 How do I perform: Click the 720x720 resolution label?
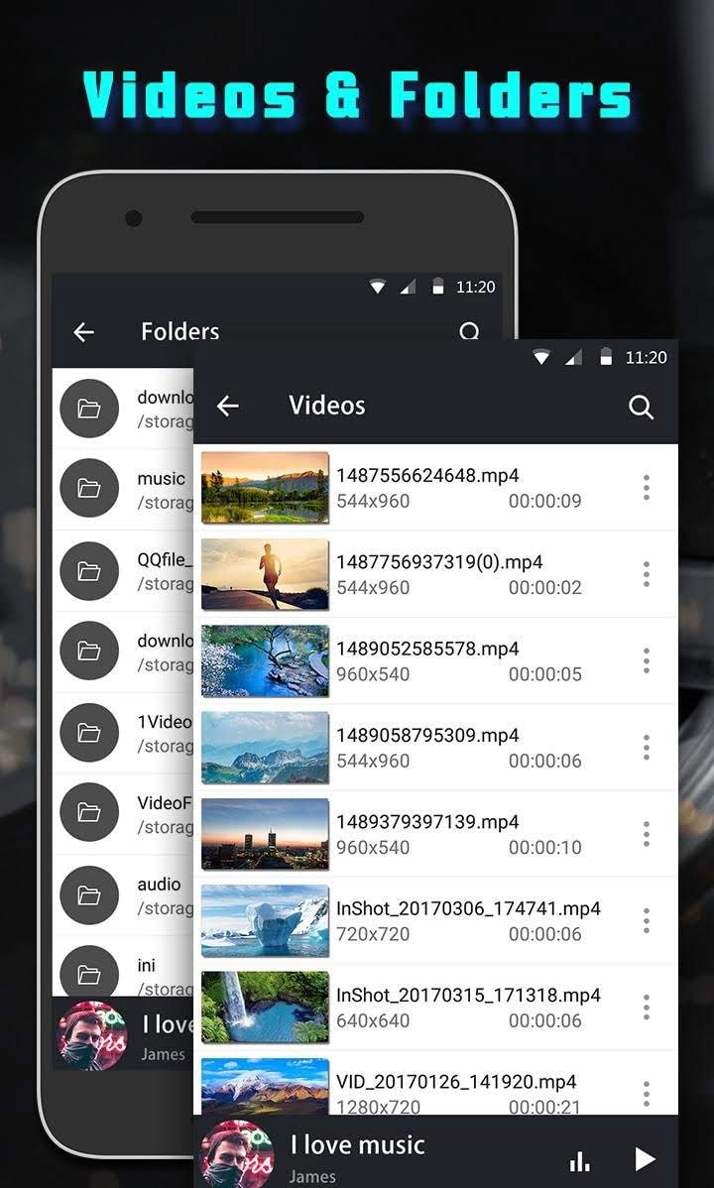click(x=373, y=934)
